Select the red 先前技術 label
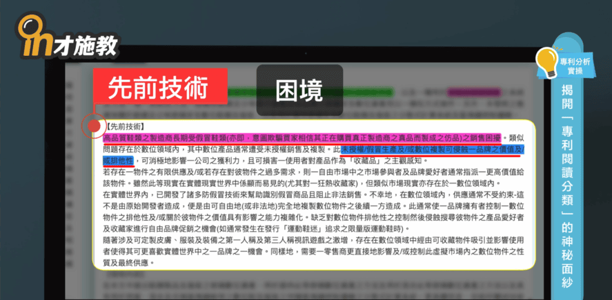 click(x=160, y=87)
